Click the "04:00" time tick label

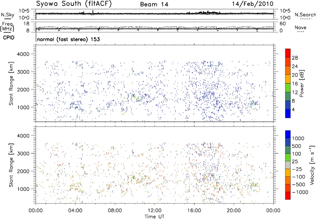[x=75, y=211]
